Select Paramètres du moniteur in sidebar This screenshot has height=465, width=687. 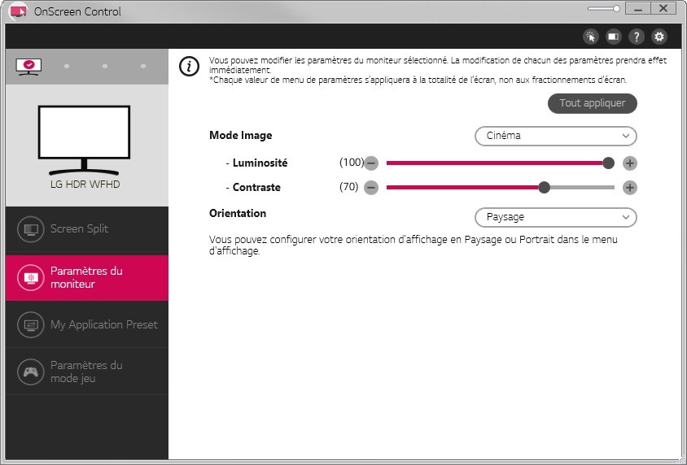pos(86,278)
